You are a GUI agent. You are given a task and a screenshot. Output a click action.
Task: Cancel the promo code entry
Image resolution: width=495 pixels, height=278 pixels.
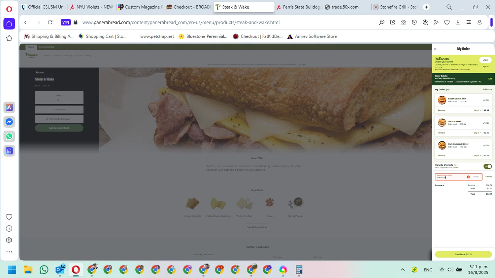click(x=489, y=177)
